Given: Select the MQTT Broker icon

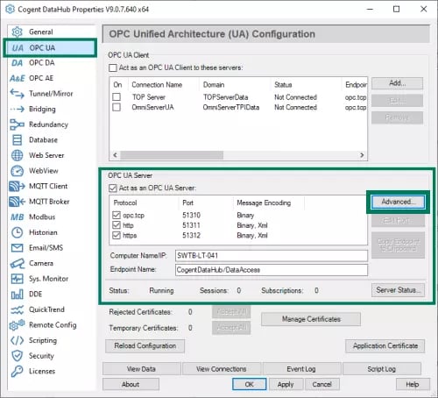Looking at the screenshot, I should pos(17,202).
